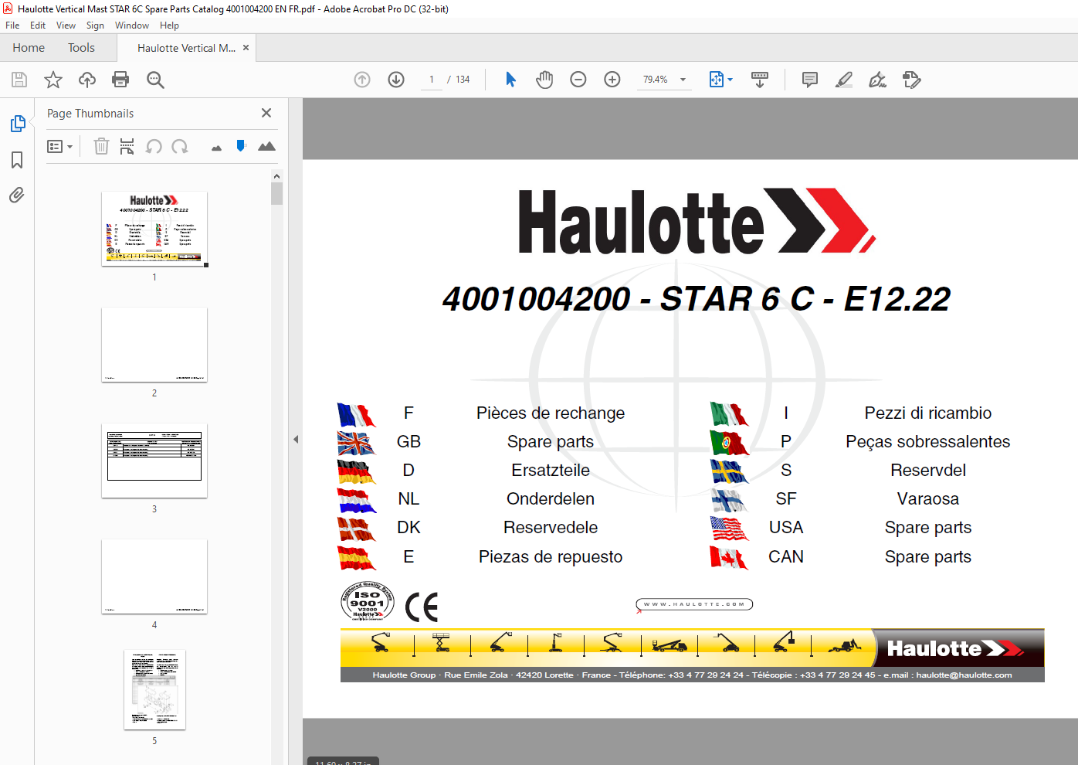Image resolution: width=1078 pixels, height=765 pixels.
Task: Print the document via printer icon
Action: tap(120, 80)
